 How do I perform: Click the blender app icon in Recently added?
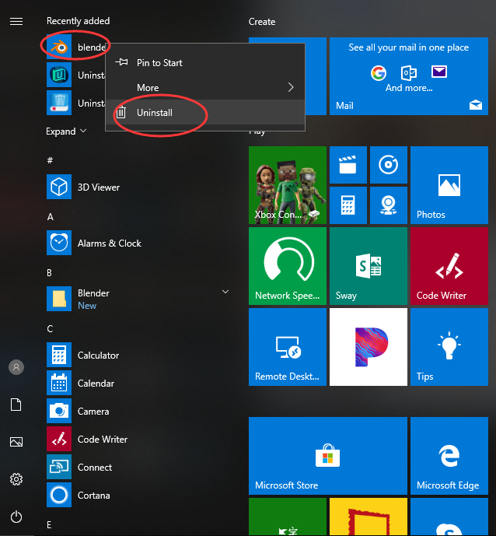pyautogui.click(x=59, y=47)
